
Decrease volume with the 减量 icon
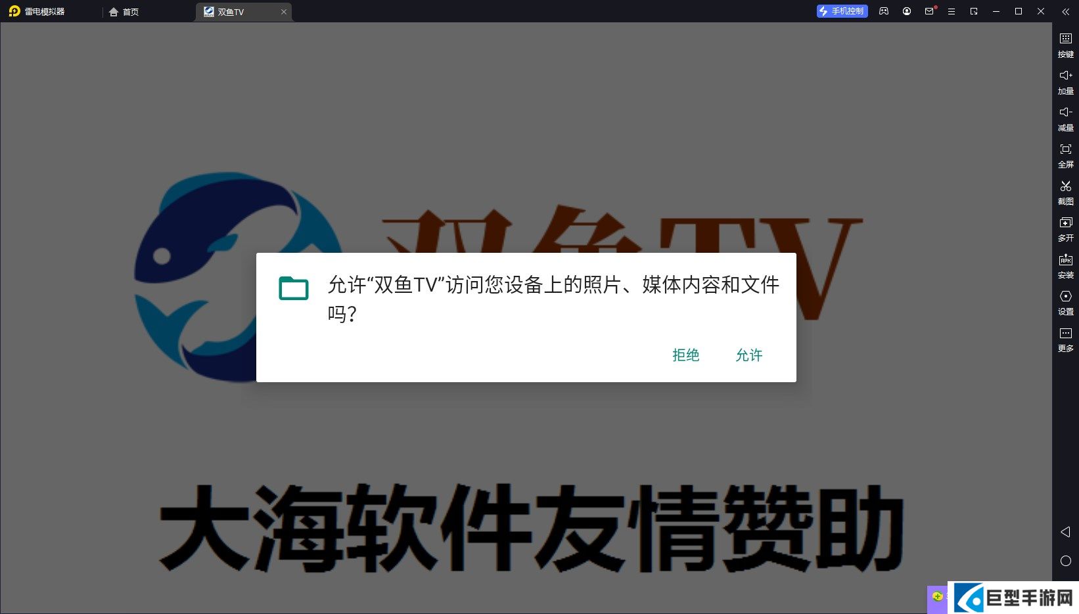[x=1065, y=118]
